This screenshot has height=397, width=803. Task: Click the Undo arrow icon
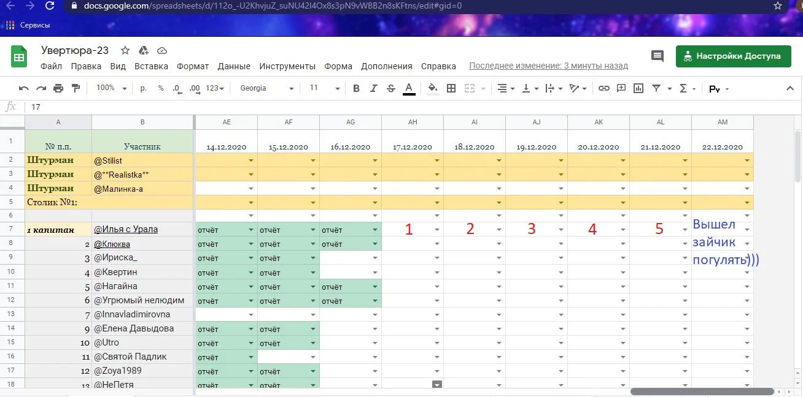23,88
